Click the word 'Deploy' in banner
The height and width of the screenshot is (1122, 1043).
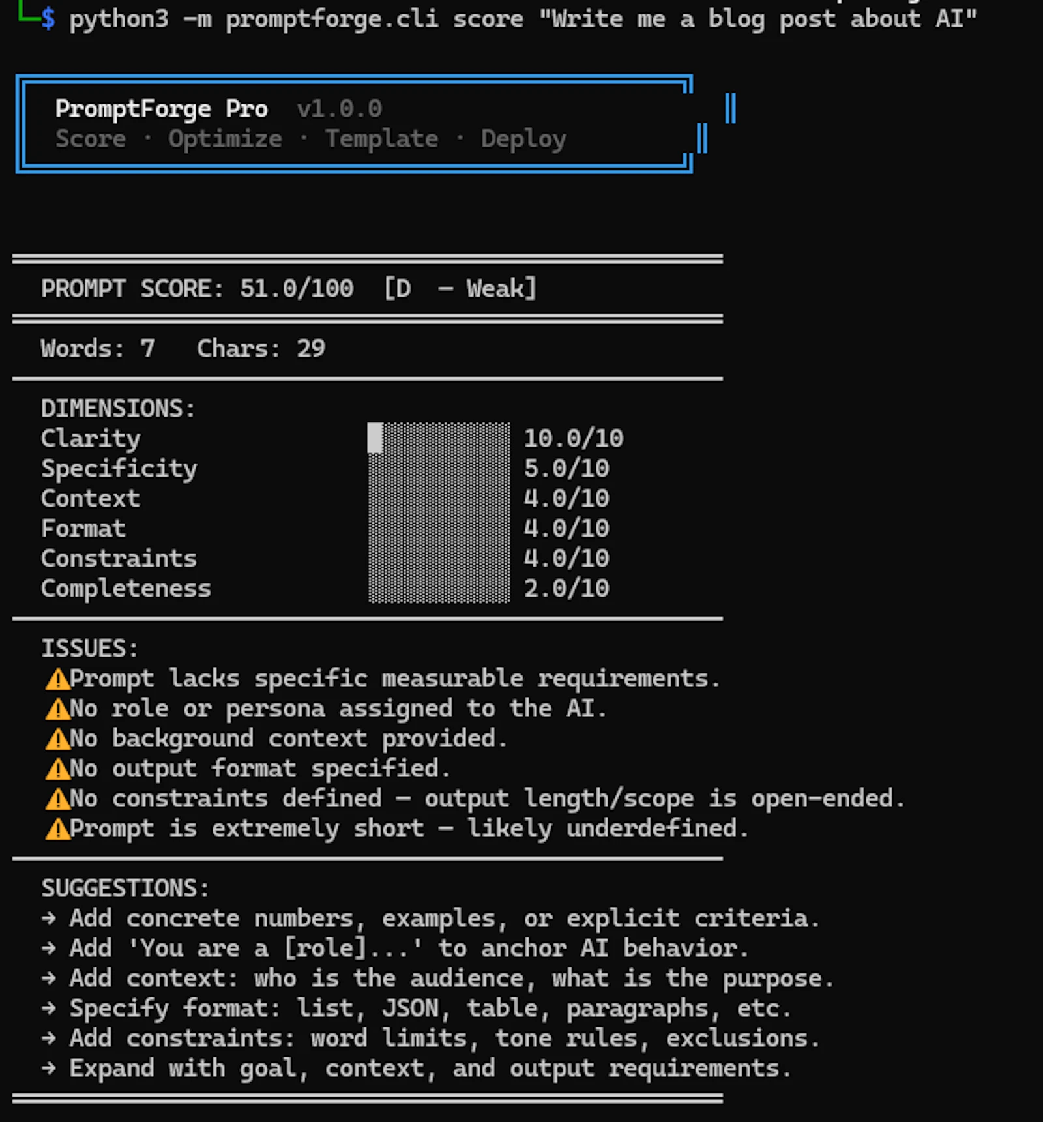pos(524,139)
